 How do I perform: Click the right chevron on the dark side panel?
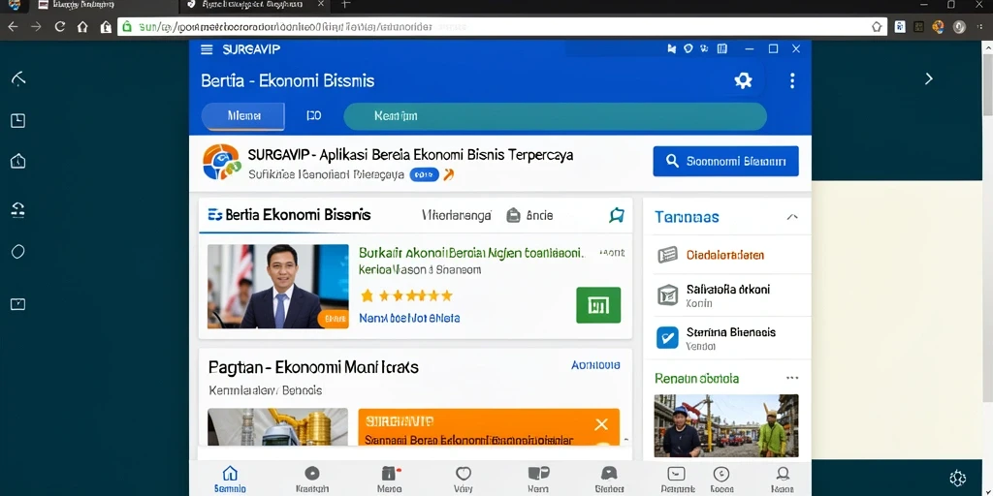[x=928, y=79]
